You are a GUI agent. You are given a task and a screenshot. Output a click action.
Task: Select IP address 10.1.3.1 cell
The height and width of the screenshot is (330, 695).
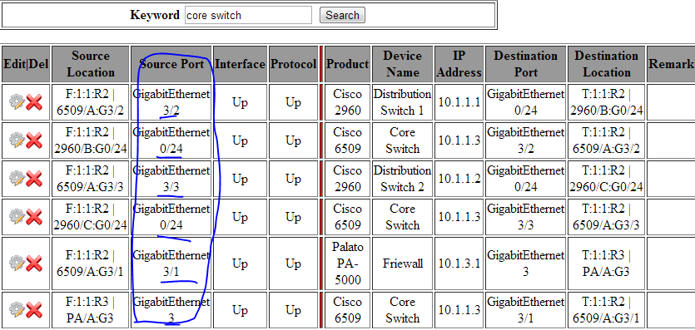coord(459,264)
